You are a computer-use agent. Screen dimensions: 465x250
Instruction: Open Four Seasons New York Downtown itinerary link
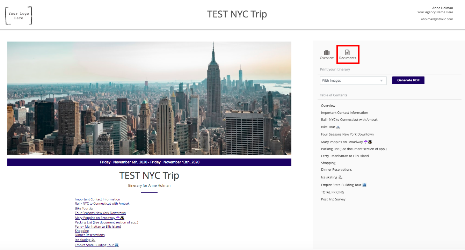(100, 213)
